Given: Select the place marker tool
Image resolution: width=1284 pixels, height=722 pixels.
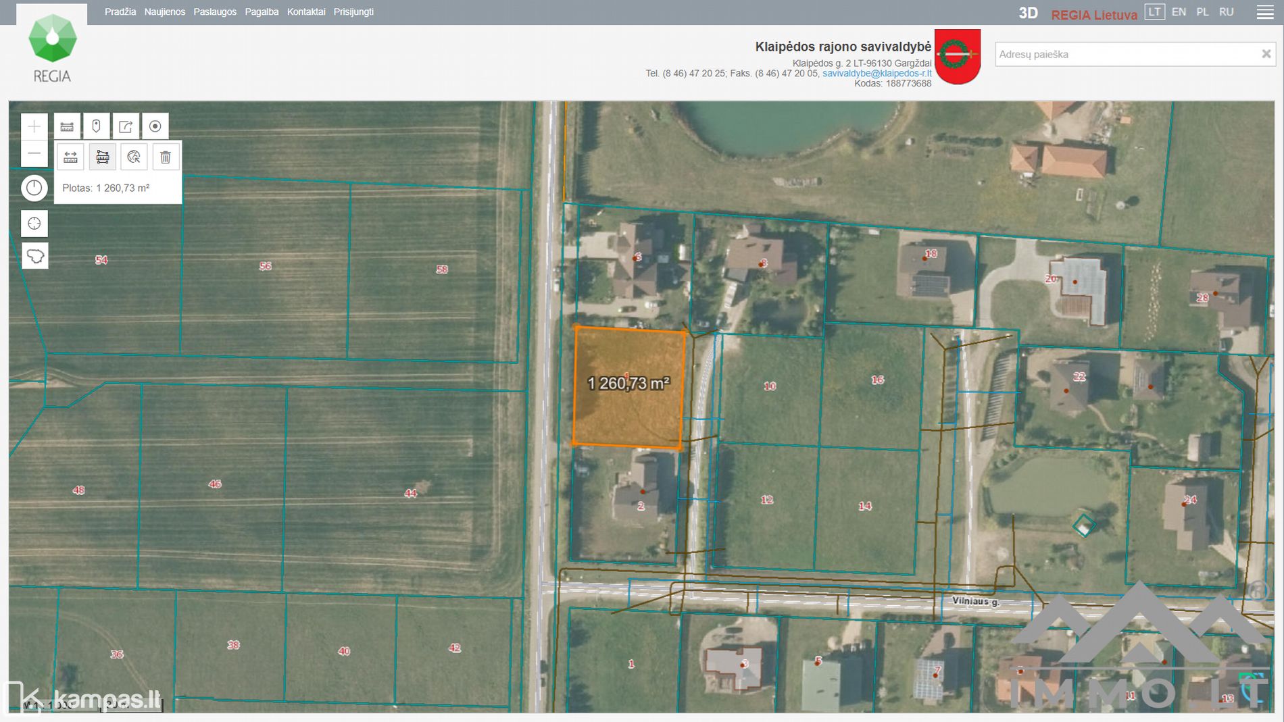Looking at the screenshot, I should coord(96,126).
